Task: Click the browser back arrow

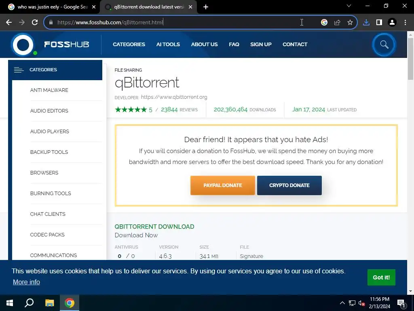Action: (x=9, y=23)
